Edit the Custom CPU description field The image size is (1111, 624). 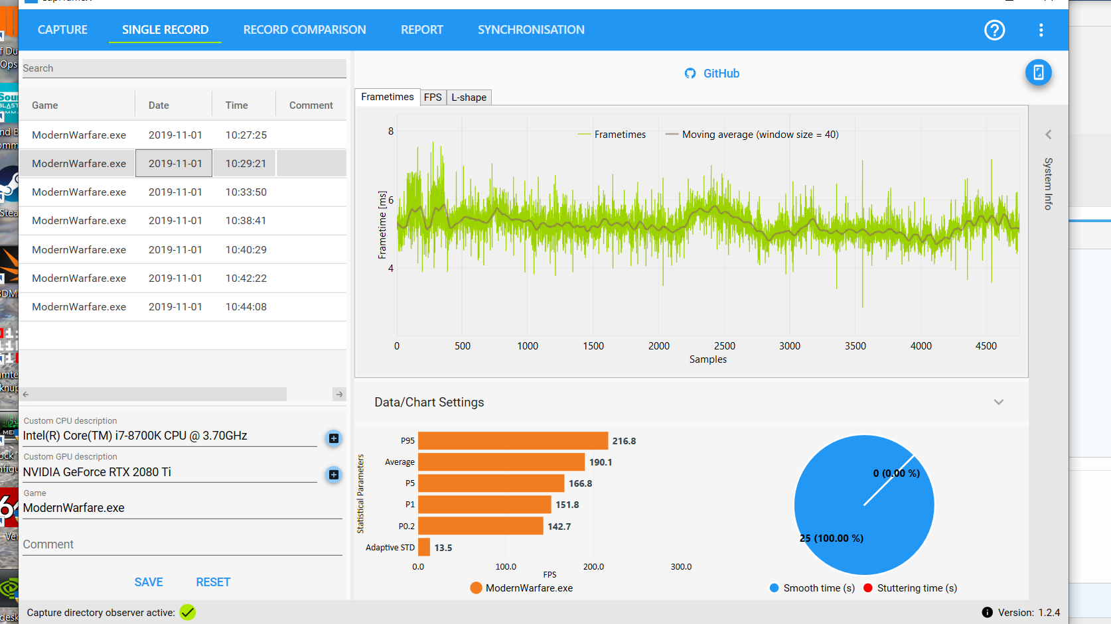[170, 436]
